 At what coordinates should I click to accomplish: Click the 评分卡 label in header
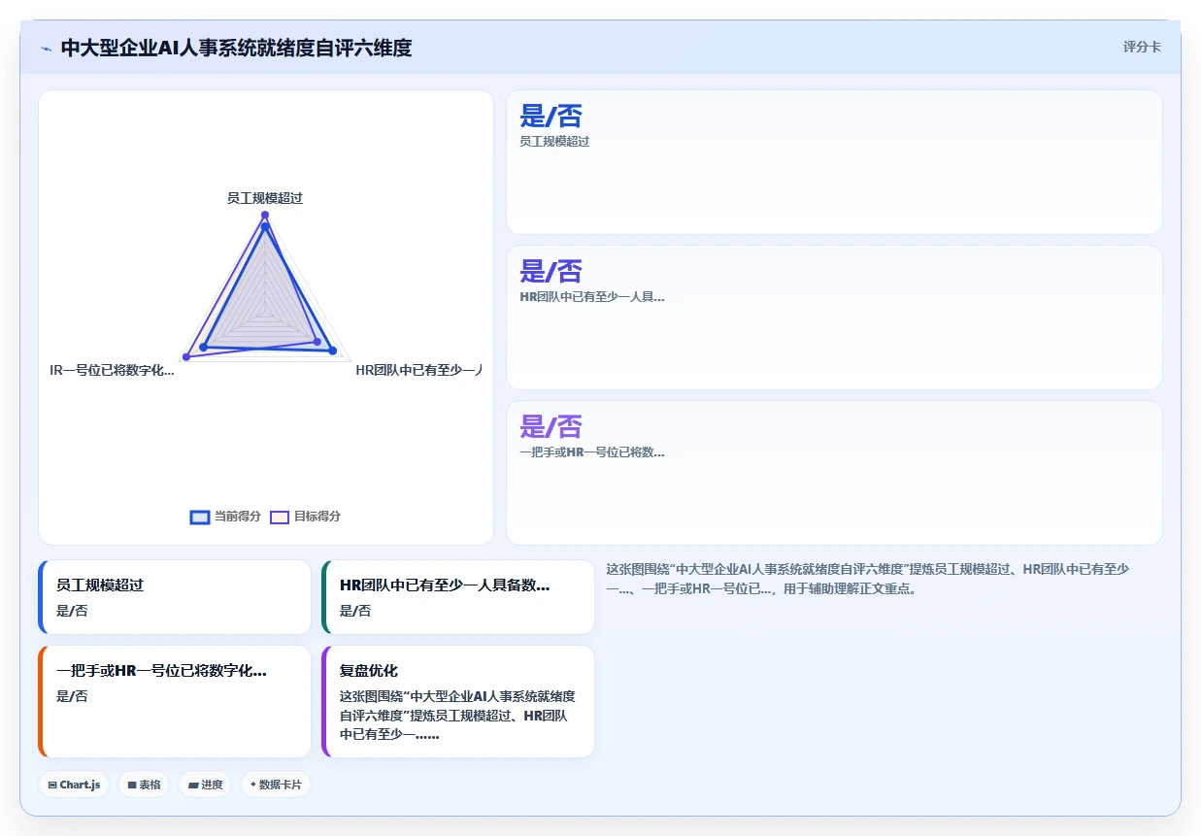click(1142, 47)
